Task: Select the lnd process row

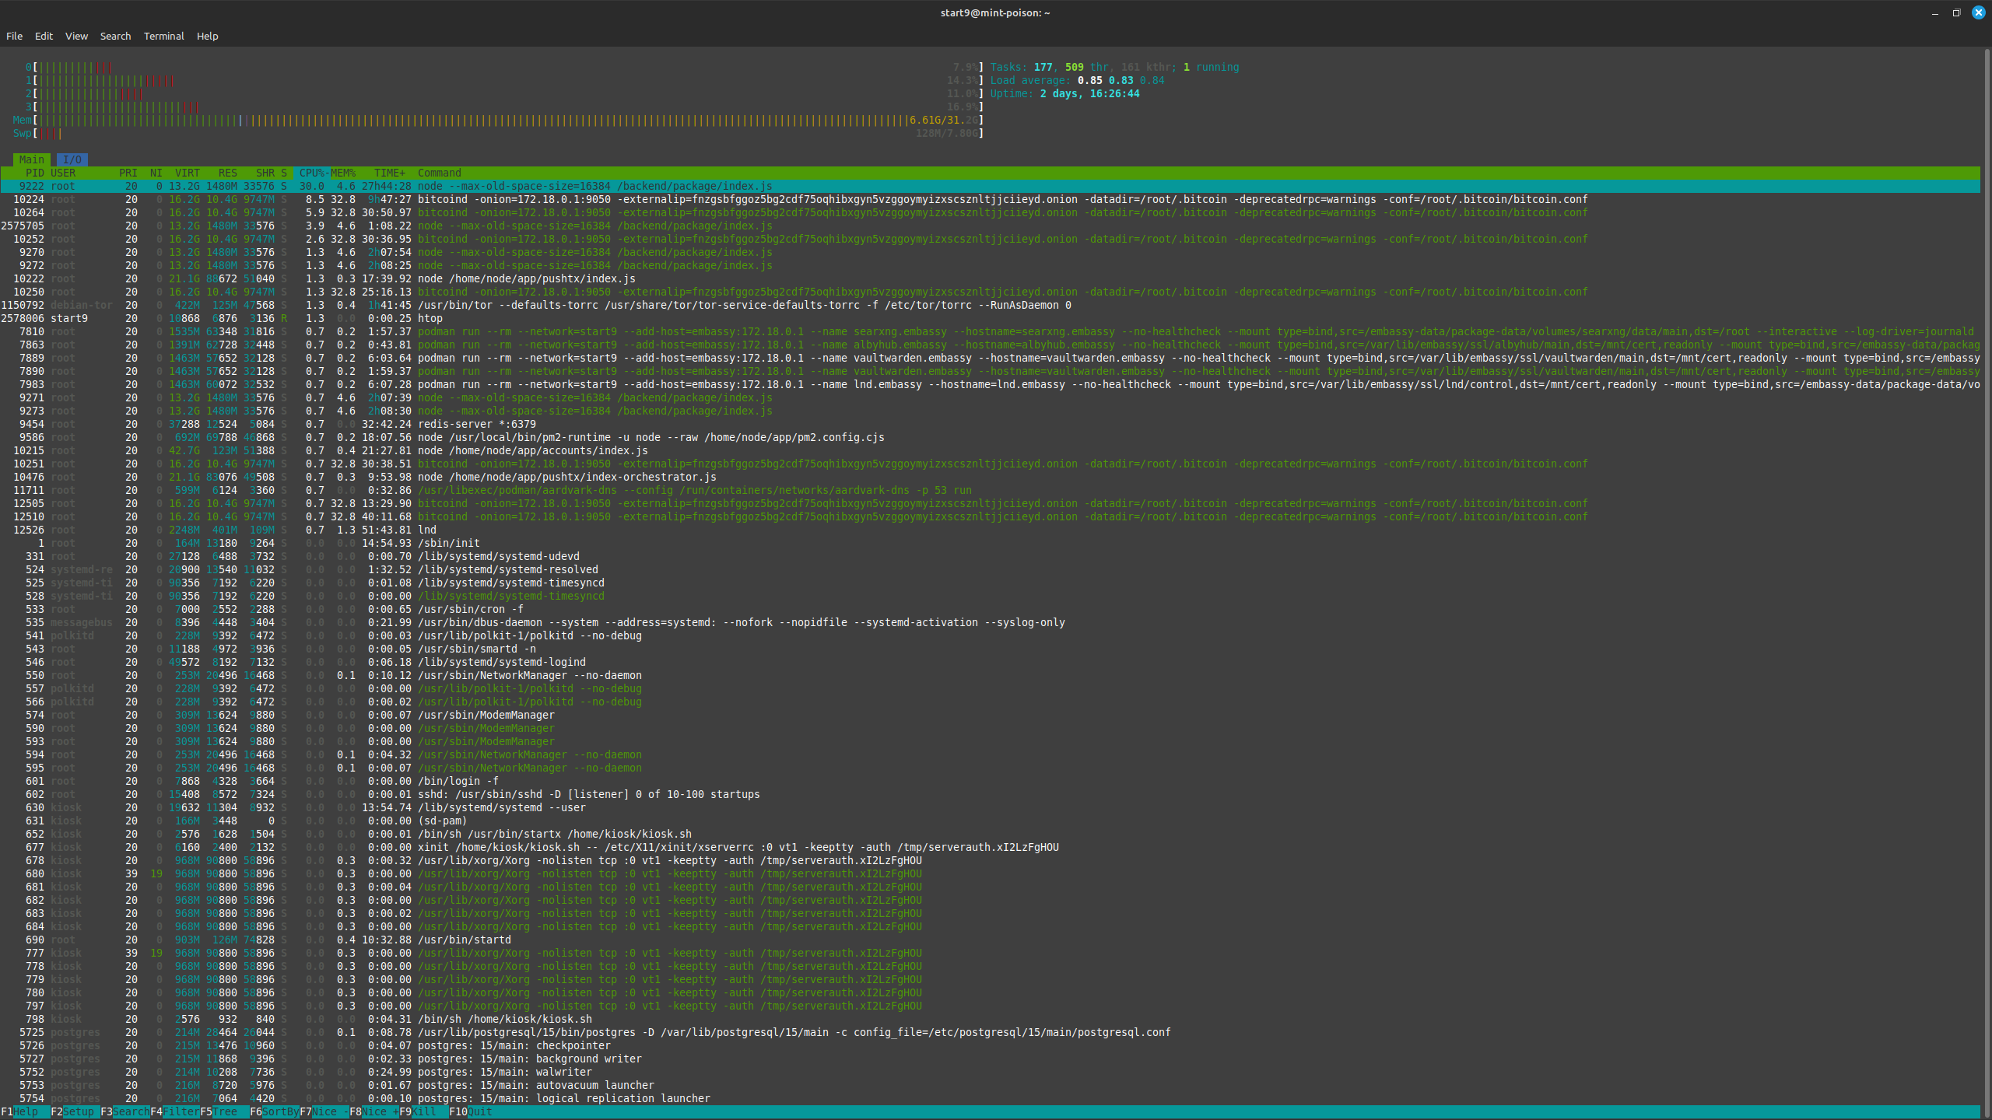Action: [x=426, y=530]
